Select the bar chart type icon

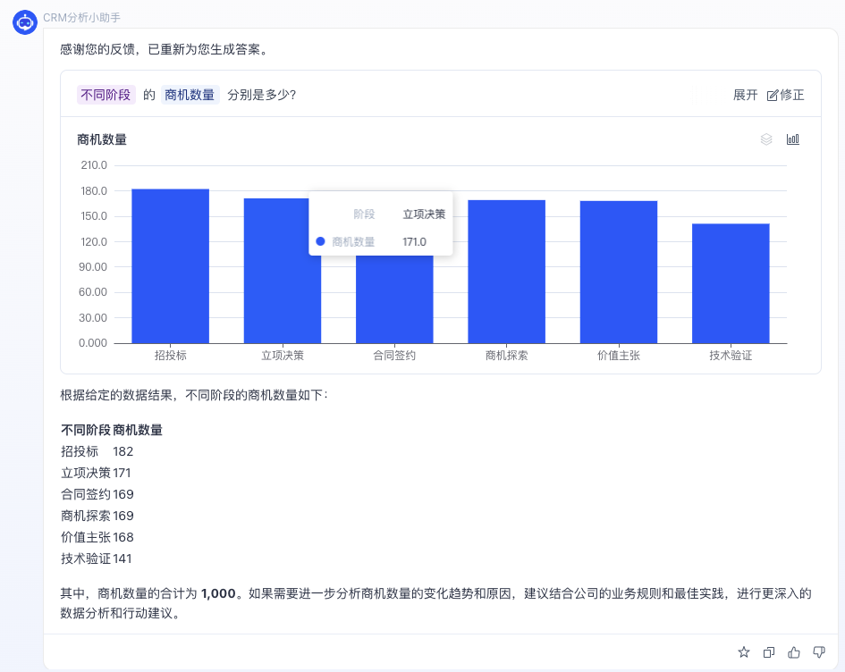[x=792, y=139]
